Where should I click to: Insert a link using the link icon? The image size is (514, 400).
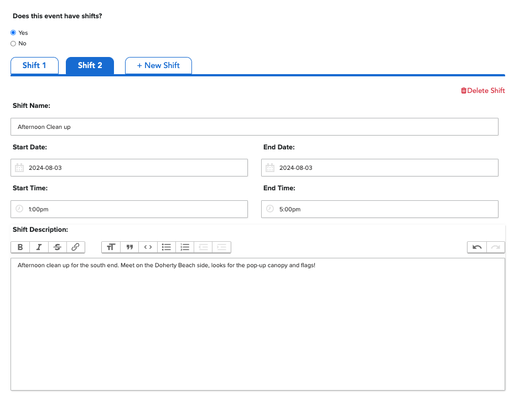click(76, 247)
